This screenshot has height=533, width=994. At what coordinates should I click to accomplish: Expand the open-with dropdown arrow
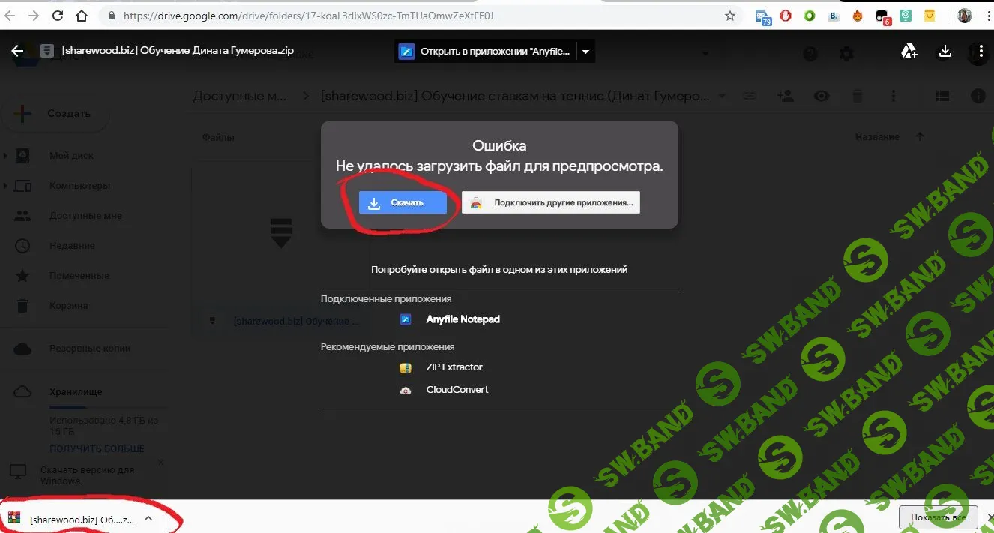point(586,52)
